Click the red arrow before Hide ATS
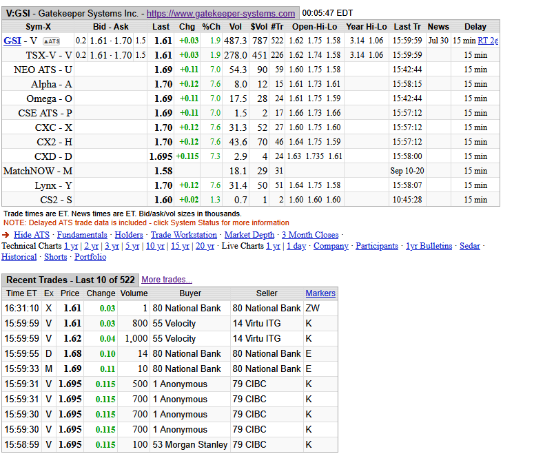The height and width of the screenshot is (456, 554). [x=6, y=235]
